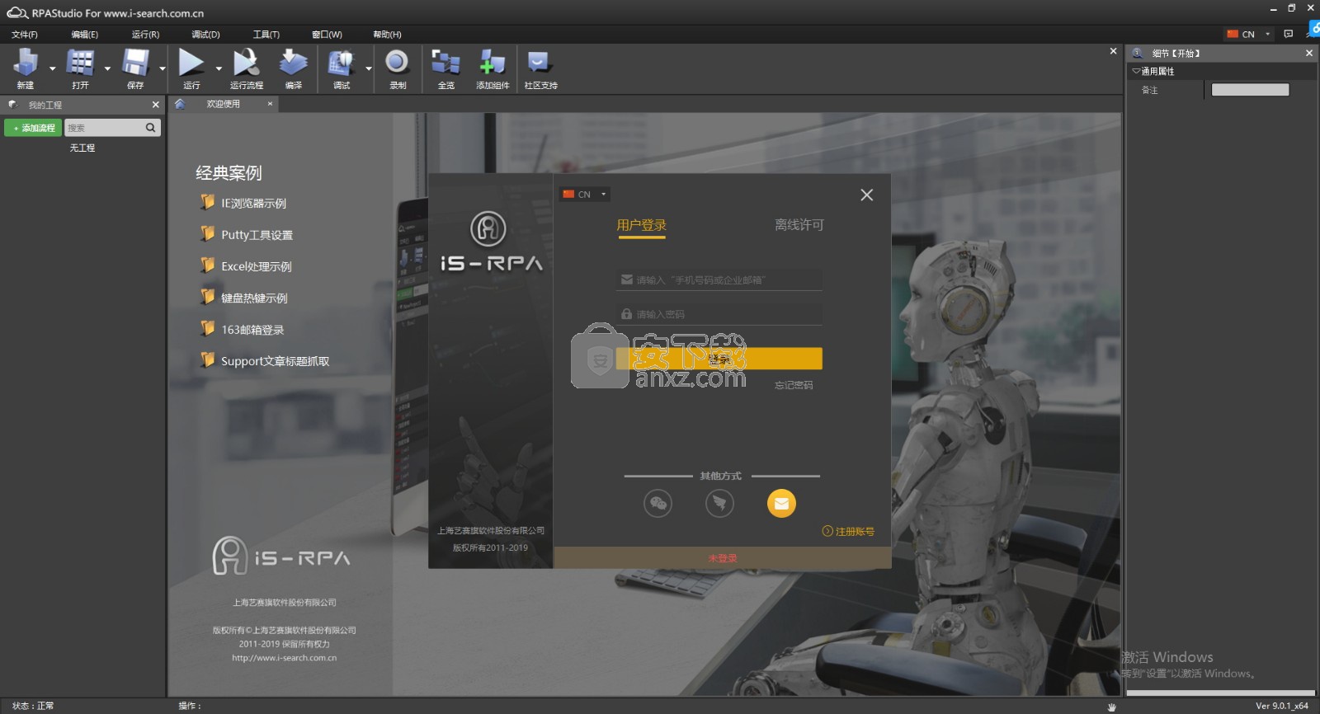Click the 忘记密码 link
The image size is (1320, 714).
click(x=794, y=385)
